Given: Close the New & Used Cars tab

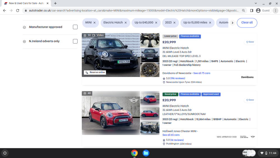Looking at the screenshot, I should (x=48, y=3).
